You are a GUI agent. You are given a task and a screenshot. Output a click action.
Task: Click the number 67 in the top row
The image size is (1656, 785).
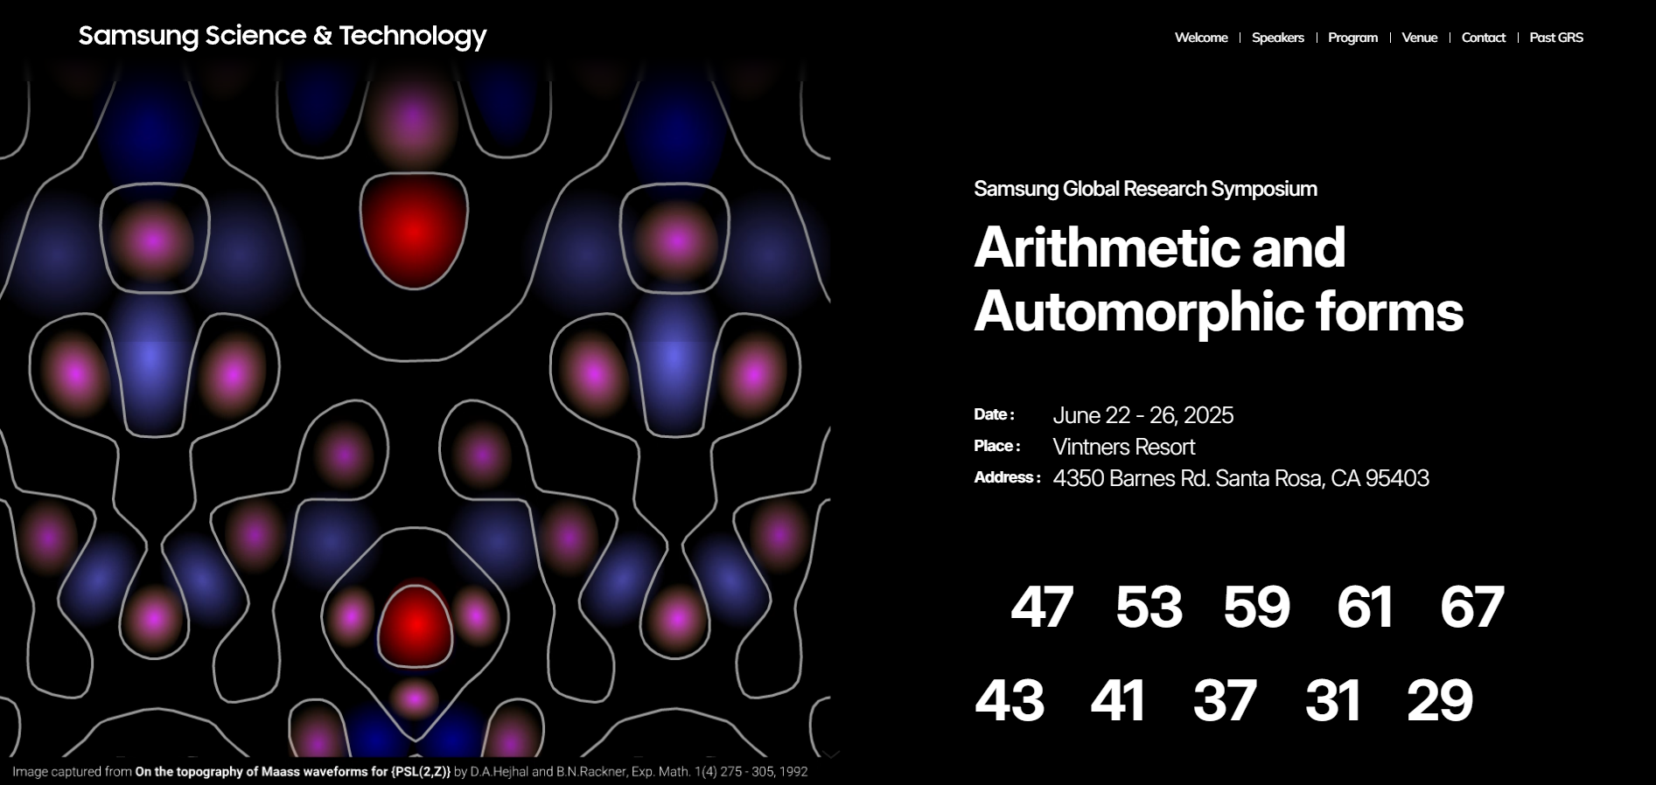click(x=1471, y=607)
